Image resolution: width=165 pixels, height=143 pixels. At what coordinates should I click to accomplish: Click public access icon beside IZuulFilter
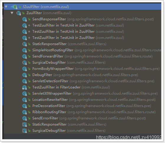pos(20,7)
